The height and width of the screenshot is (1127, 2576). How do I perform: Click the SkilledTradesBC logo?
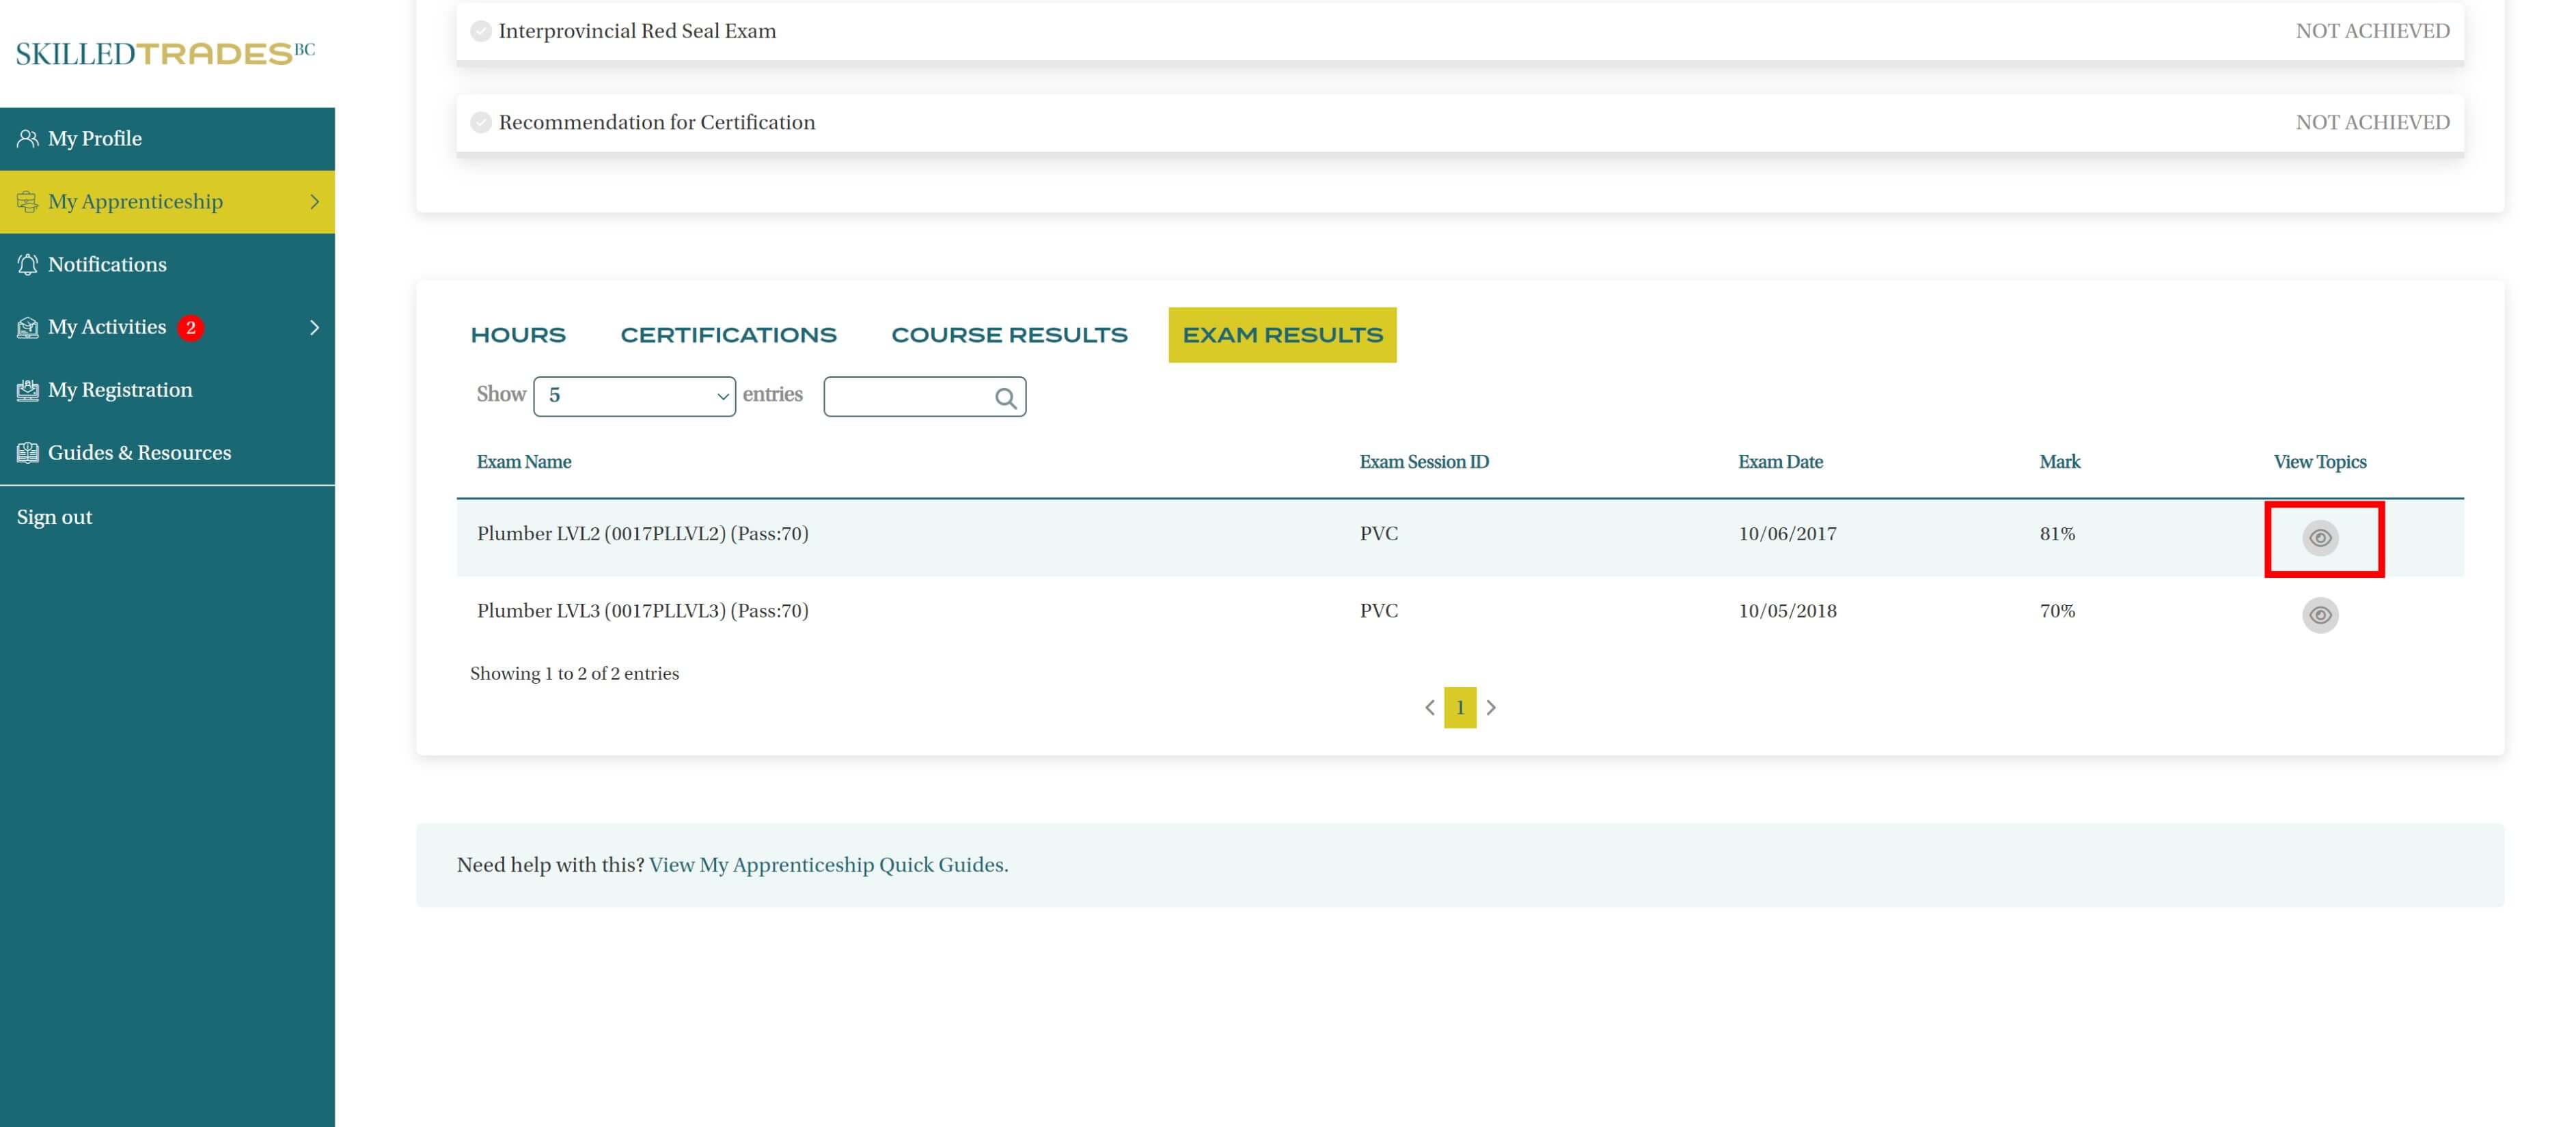tap(165, 53)
